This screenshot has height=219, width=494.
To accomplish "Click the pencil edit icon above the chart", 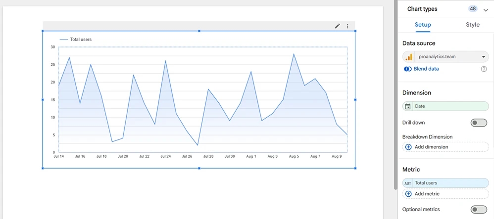I will tap(338, 26).
